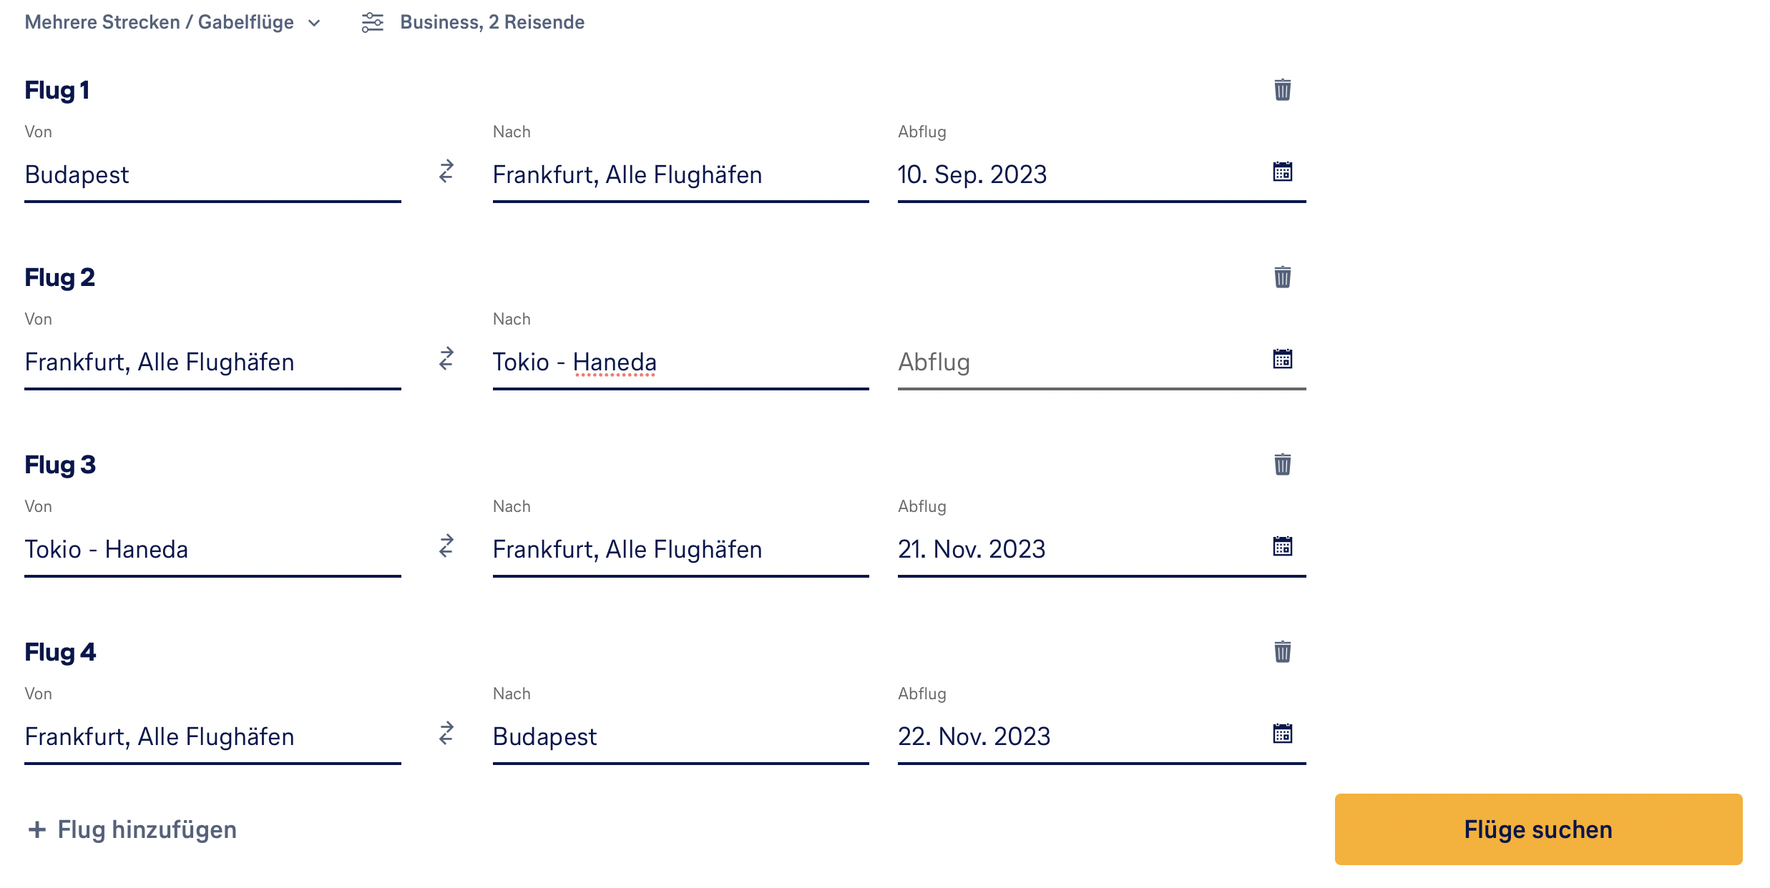Expand the Mehrere Strecken / Gabelflüge dropdown
Viewport: 1770px width, 888px height.
tap(173, 23)
